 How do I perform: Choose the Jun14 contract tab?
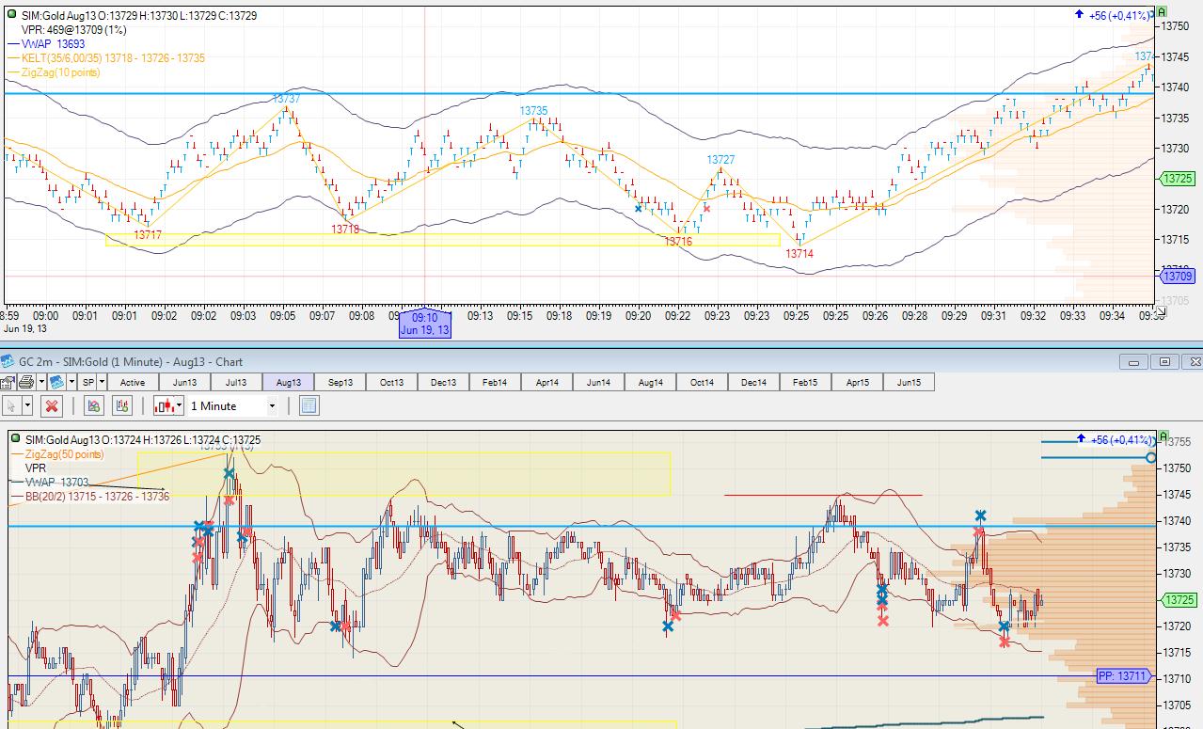tap(598, 382)
